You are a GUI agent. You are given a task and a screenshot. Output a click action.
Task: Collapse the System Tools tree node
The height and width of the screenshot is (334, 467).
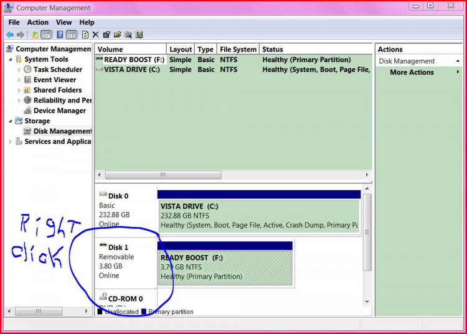[11, 60]
